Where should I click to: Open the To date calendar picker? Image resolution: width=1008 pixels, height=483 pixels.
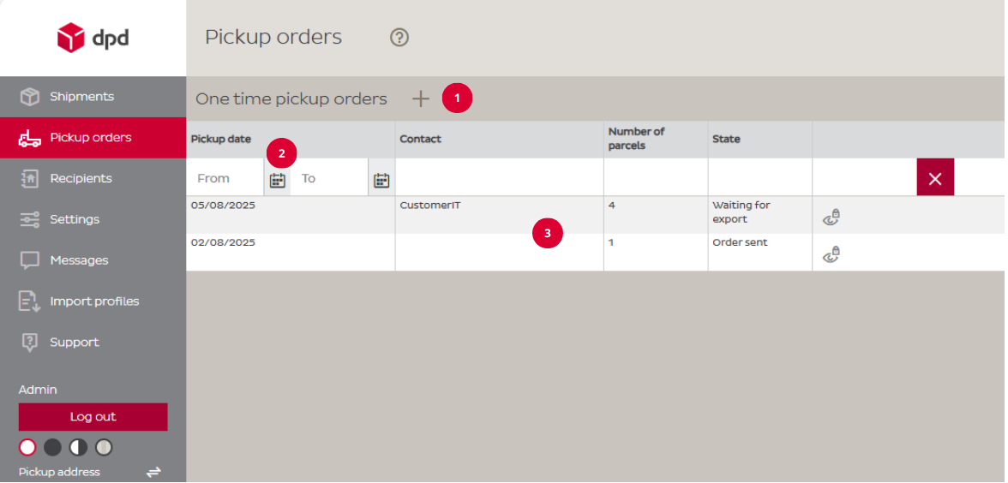click(x=381, y=180)
